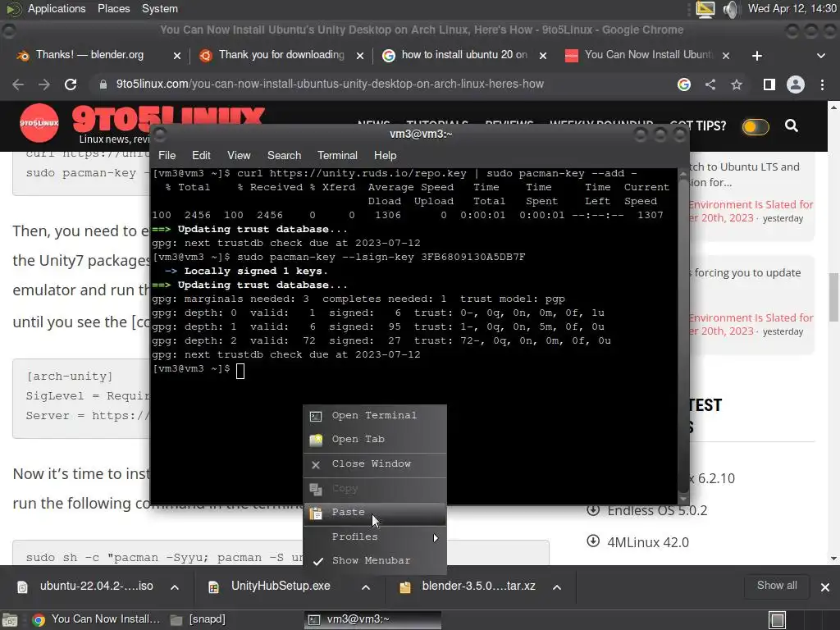The height and width of the screenshot is (630, 840).
Task: Click the date and time clock
Action: (792, 8)
